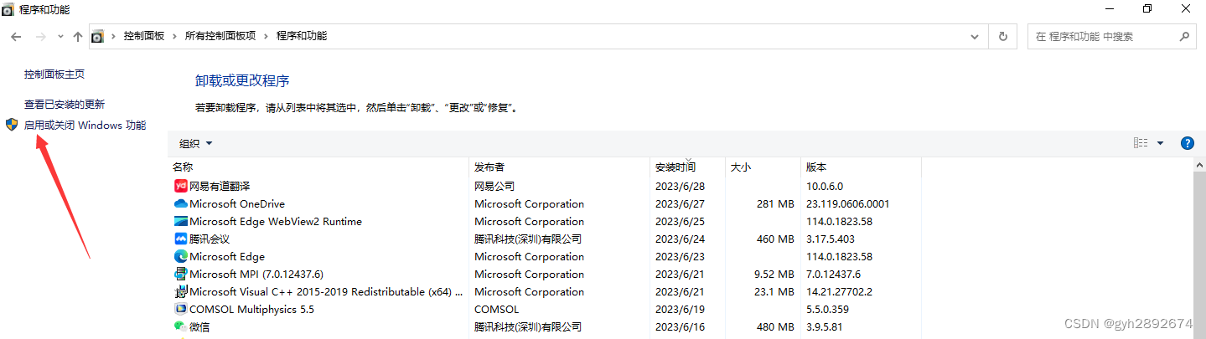Open 查看已安装的更新 link

[65, 105]
